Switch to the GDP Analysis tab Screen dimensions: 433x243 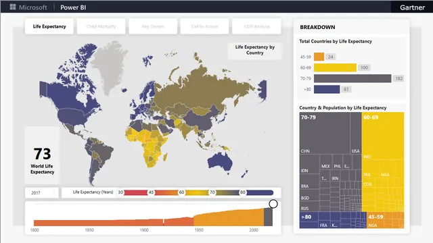[x=256, y=26]
